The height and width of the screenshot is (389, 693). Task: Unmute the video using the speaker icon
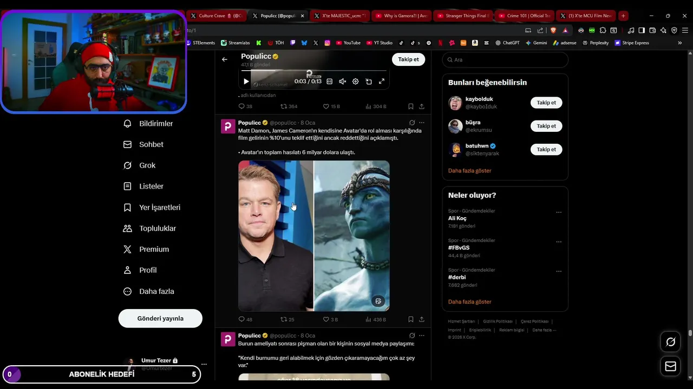tap(342, 82)
